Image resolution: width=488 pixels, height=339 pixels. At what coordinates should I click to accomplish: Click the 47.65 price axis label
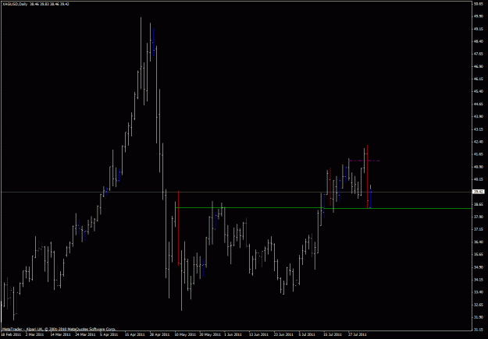point(479,54)
